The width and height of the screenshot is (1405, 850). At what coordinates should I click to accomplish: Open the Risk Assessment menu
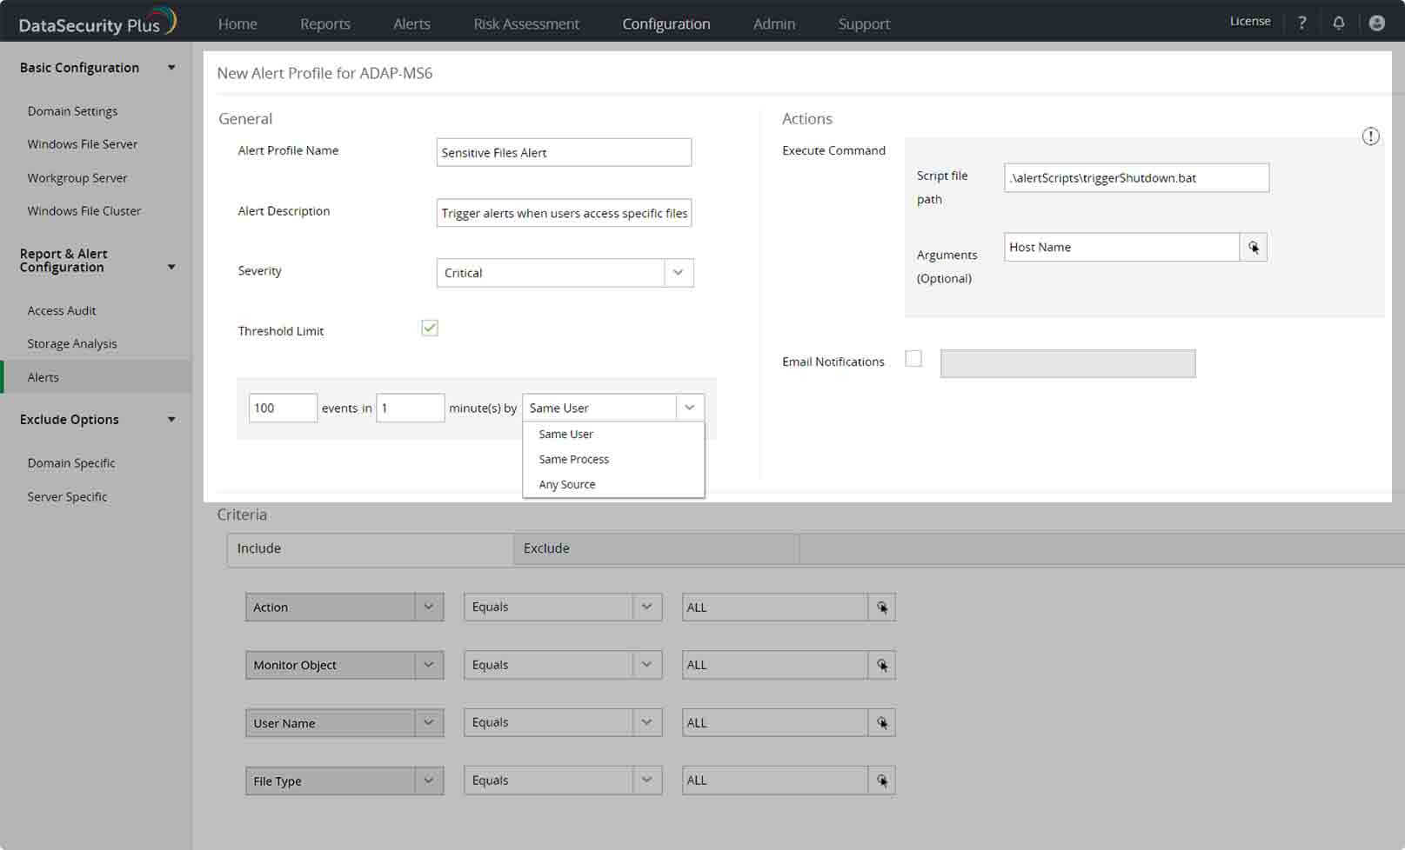pos(525,24)
